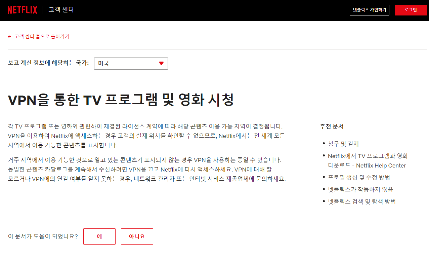This screenshot has width=429, height=258.
Task: Go back via 고객 센터 홈으로 돌아가기
Action: 39,36
